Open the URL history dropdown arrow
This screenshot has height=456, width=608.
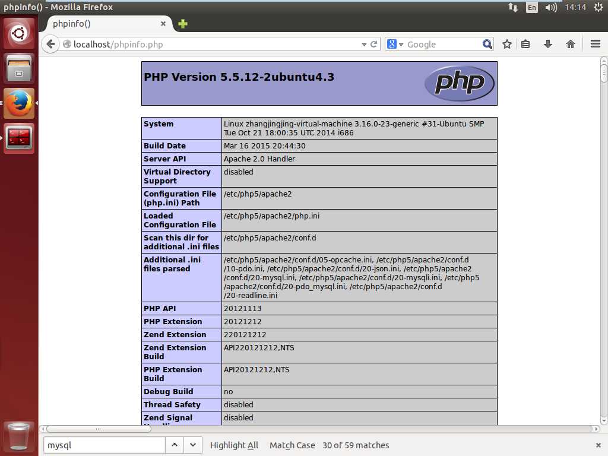coord(364,45)
